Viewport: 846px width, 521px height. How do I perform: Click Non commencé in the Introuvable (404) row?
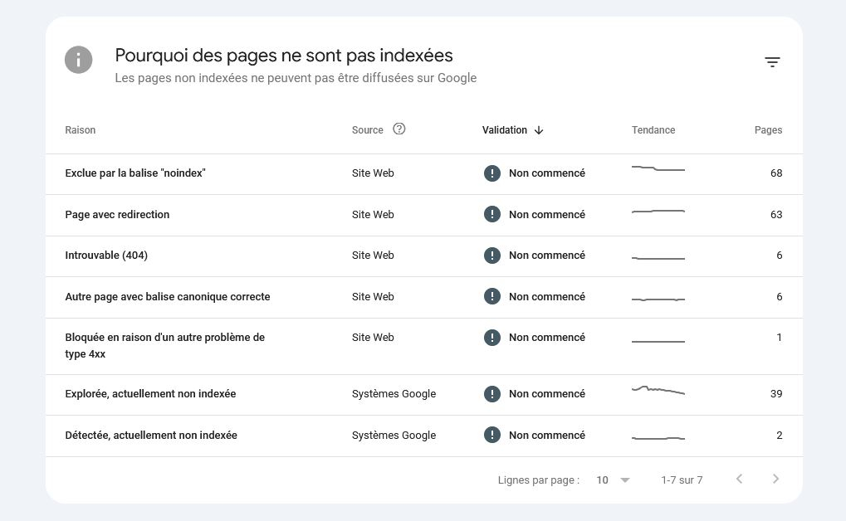pos(546,255)
